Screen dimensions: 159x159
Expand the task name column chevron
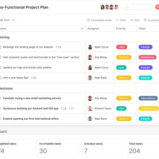pyautogui.click(x=82, y=29)
